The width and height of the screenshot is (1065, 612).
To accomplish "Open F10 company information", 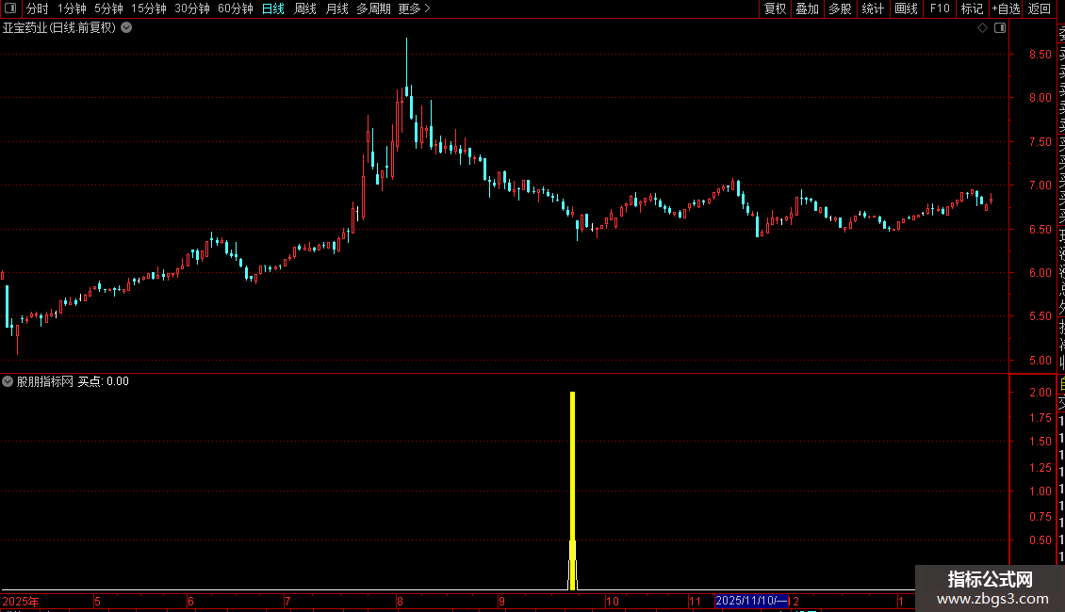I will [940, 8].
